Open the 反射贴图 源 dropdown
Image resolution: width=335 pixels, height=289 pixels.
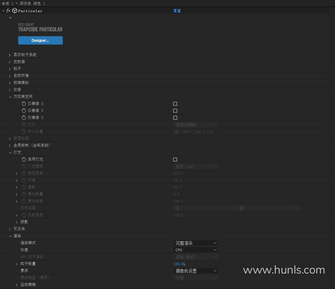[269, 208]
